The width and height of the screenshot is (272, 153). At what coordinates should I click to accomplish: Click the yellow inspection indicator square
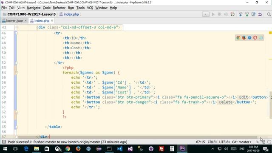point(270,33)
